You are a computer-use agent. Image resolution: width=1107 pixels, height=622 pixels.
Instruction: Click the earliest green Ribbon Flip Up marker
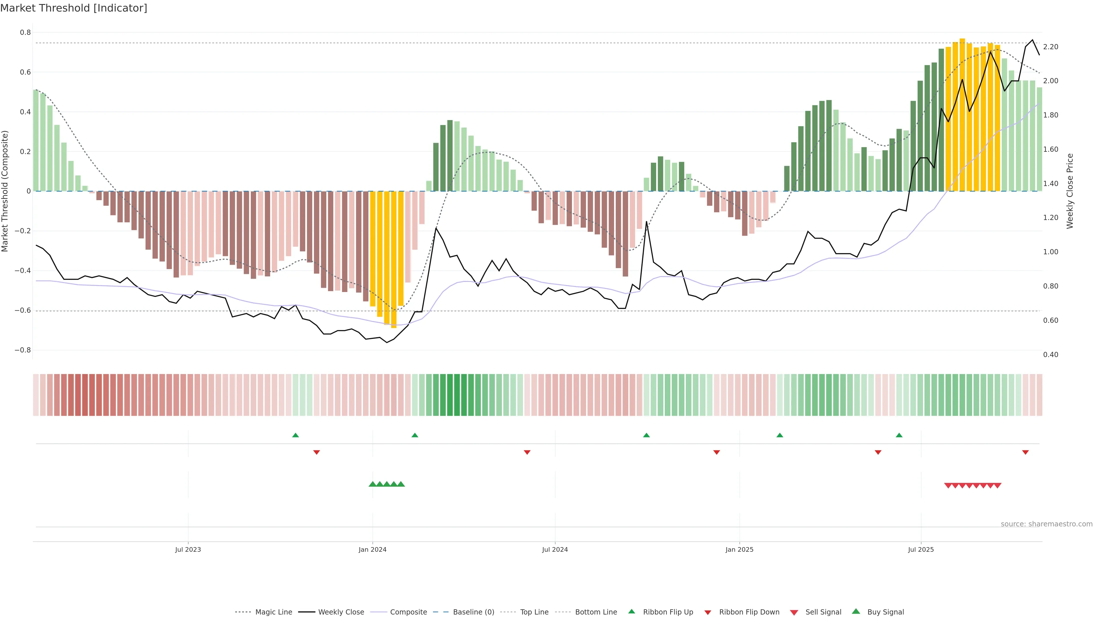point(295,435)
